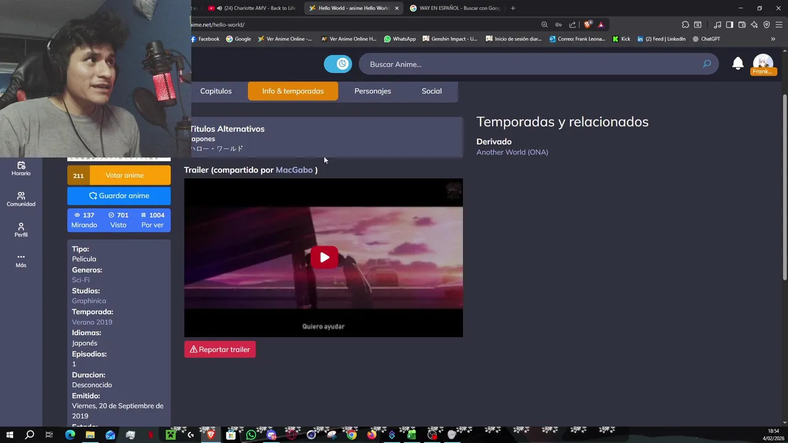Open Perfil in the sidebar
The height and width of the screenshot is (443, 788).
pos(21,229)
